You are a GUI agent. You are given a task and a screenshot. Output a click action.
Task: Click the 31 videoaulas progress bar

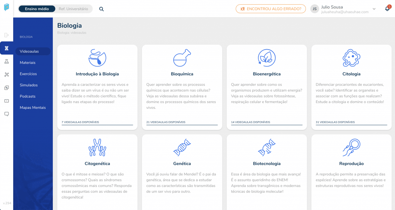tap(351, 125)
